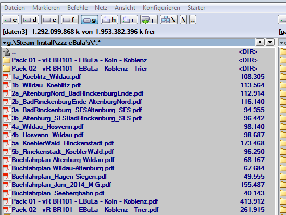286x215 pixels.
Task: Switch to drive f
Action: click(70, 20)
